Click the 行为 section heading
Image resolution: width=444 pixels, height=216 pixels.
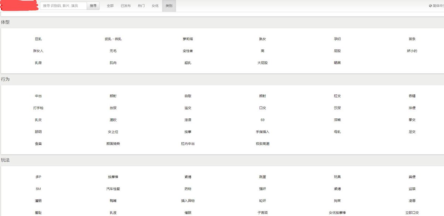coord(6,79)
